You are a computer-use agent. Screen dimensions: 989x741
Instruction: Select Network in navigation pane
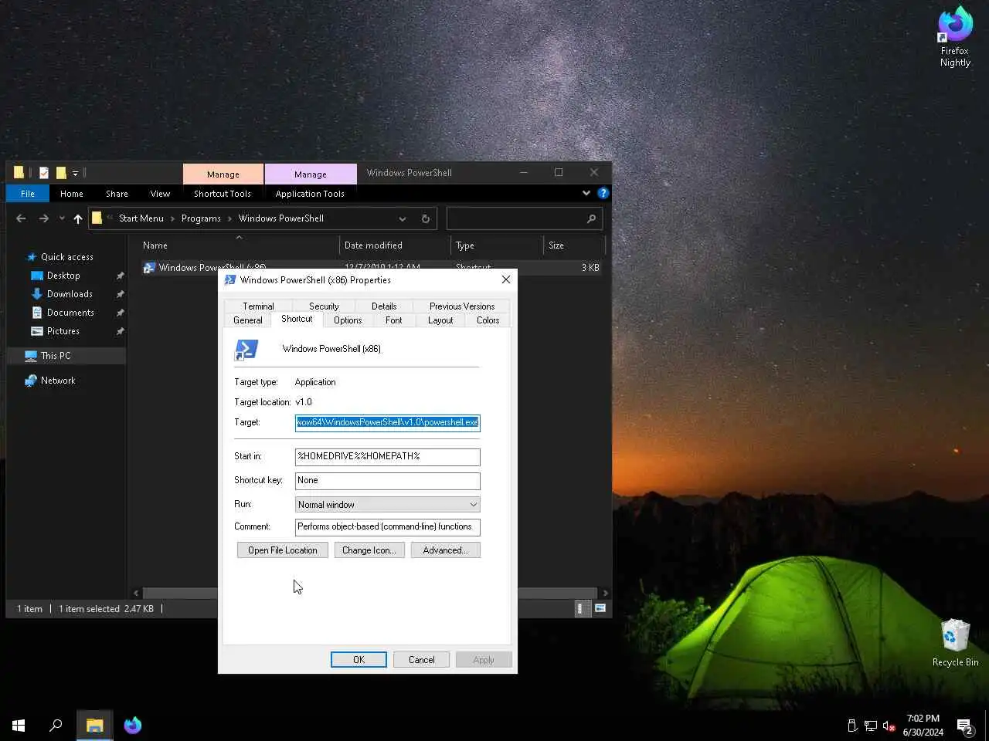pos(58,381)
